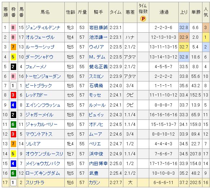This screenshot has width=210, height=188.
Task: Select horse name ダークシャドウ
Action: [40, 57]
